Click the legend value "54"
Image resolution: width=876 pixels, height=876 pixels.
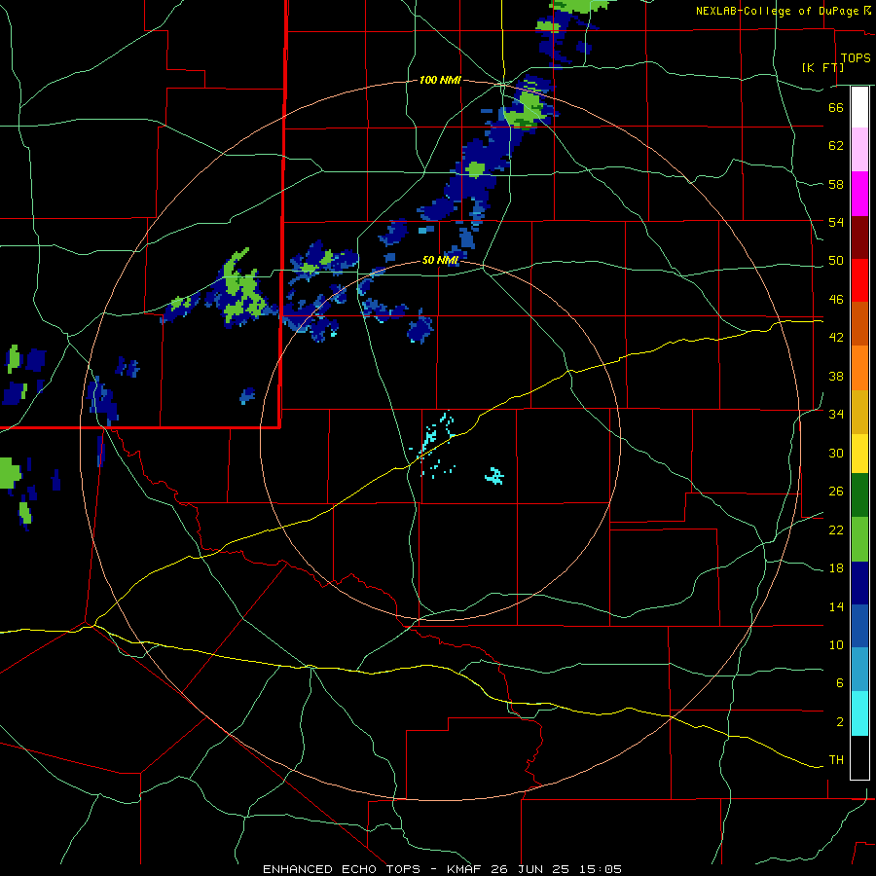click(x=836, y=222)
